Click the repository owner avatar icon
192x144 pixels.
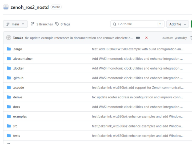click(x=6, y=7)
